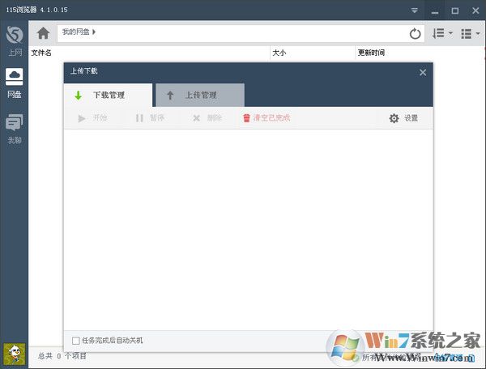Click the 开始 start button
Viewport: 486px width, 369px height.
tap(92, 118)
